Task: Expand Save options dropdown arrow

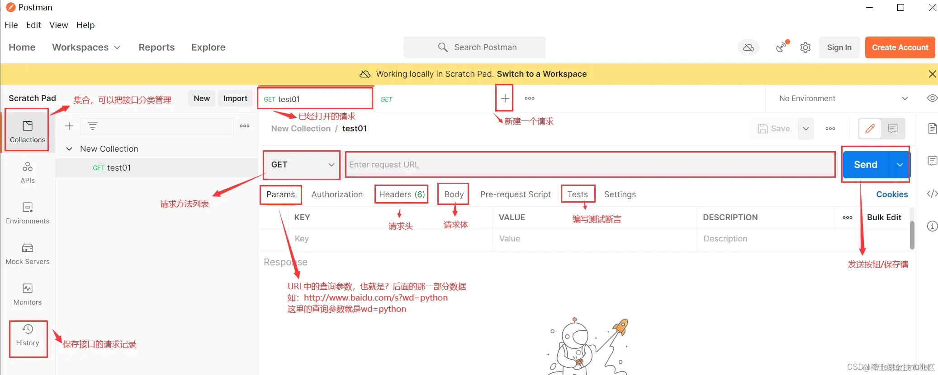Action: 806,129
